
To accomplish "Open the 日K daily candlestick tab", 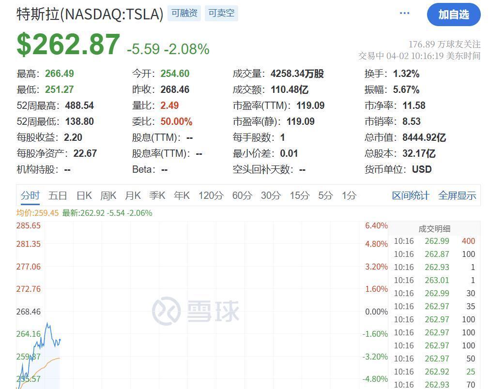I will pos(84,195).
